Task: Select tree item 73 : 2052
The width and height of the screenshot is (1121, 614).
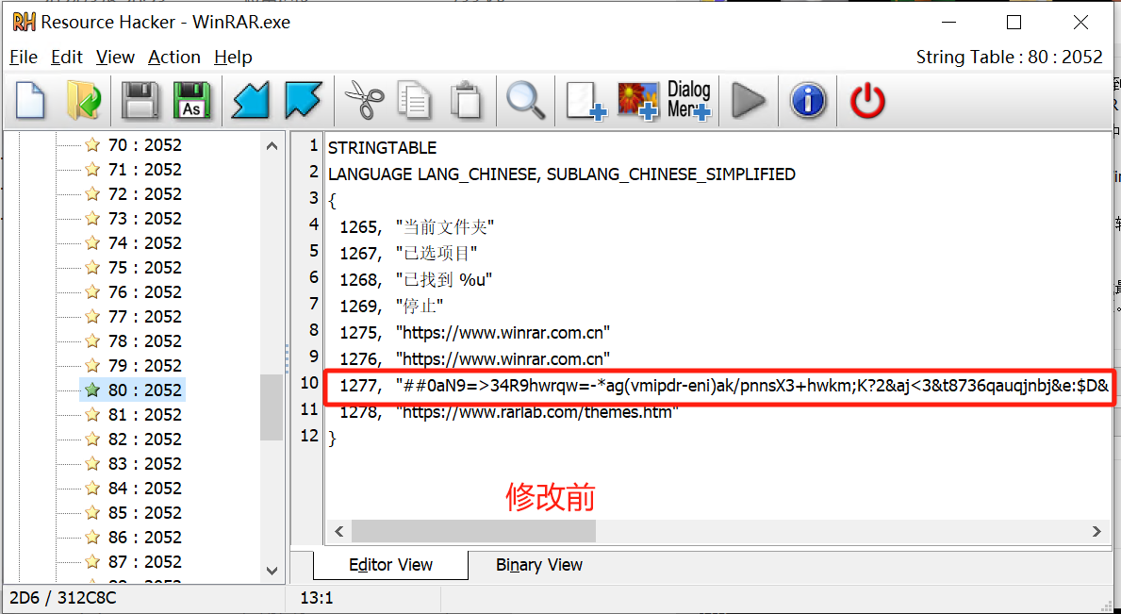Action: point(145,219)
